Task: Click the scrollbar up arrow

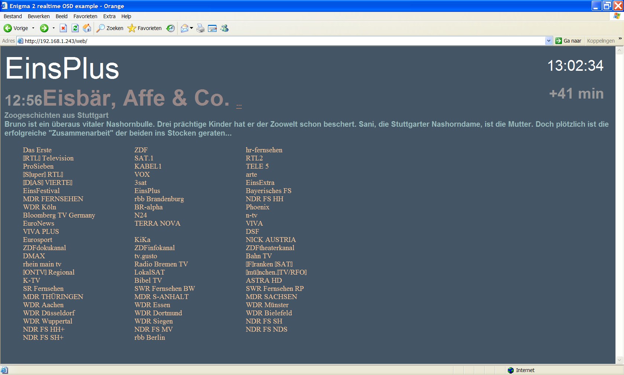Action: click(619, 50)
